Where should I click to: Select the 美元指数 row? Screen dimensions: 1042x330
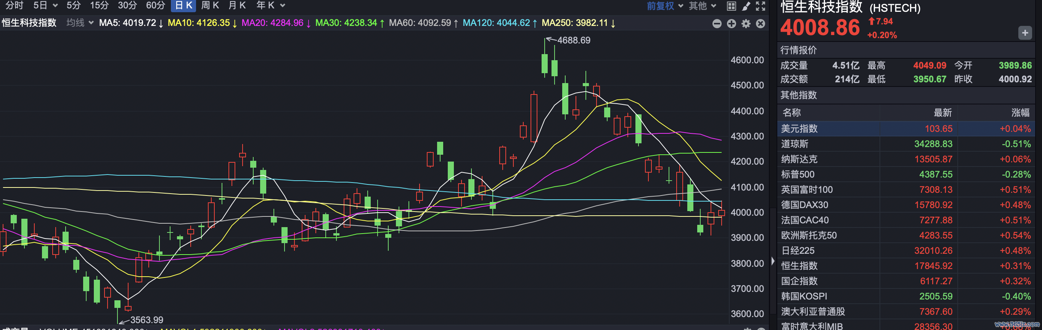(x=906, y=129)
